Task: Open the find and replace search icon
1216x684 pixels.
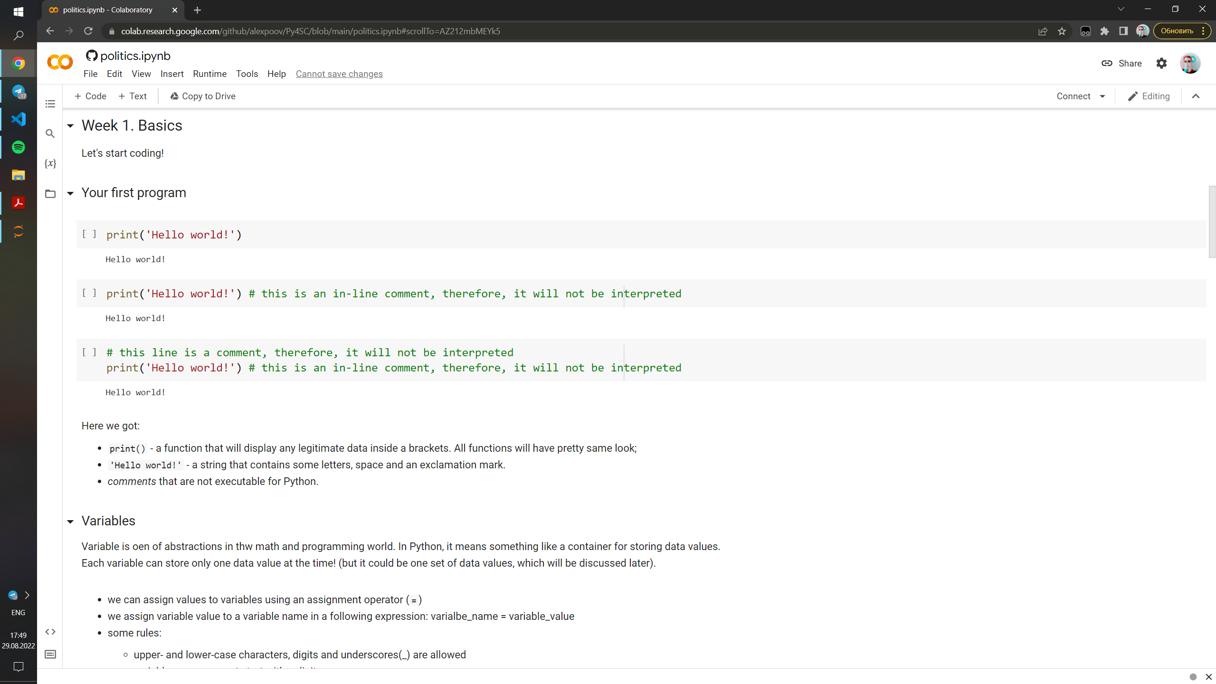Action: (50, 133)
